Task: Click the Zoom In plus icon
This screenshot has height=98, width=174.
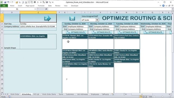Action: 170,97
